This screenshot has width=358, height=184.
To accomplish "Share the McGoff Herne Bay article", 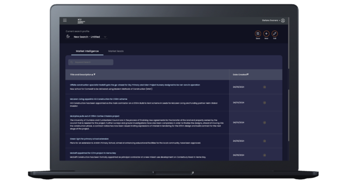I will click(264, 155).
